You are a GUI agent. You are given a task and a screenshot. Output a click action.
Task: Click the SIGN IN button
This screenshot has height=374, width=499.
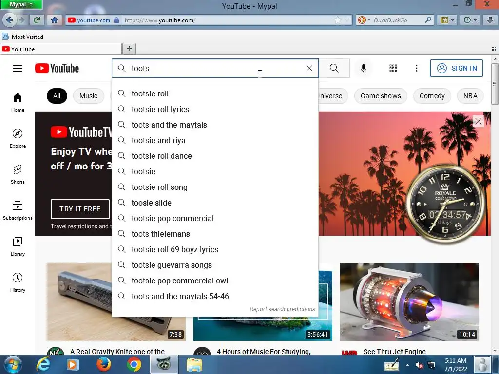[456, 68]
